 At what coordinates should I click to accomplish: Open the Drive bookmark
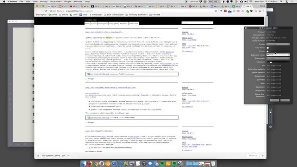74,14
